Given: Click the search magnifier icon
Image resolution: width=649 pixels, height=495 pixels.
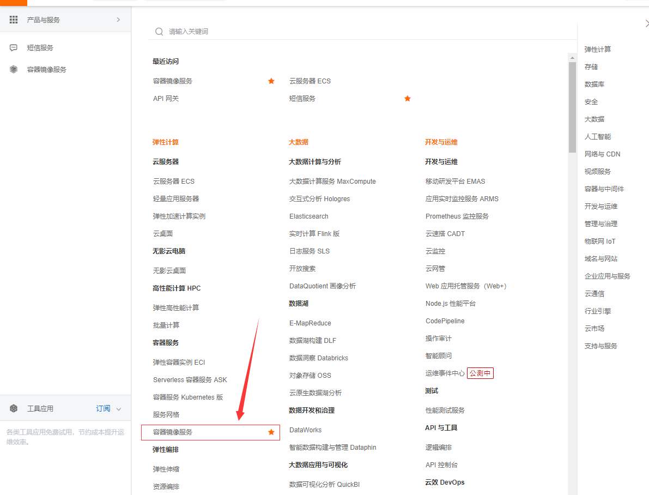Looking at the screenshot, I should pos(159,32).
